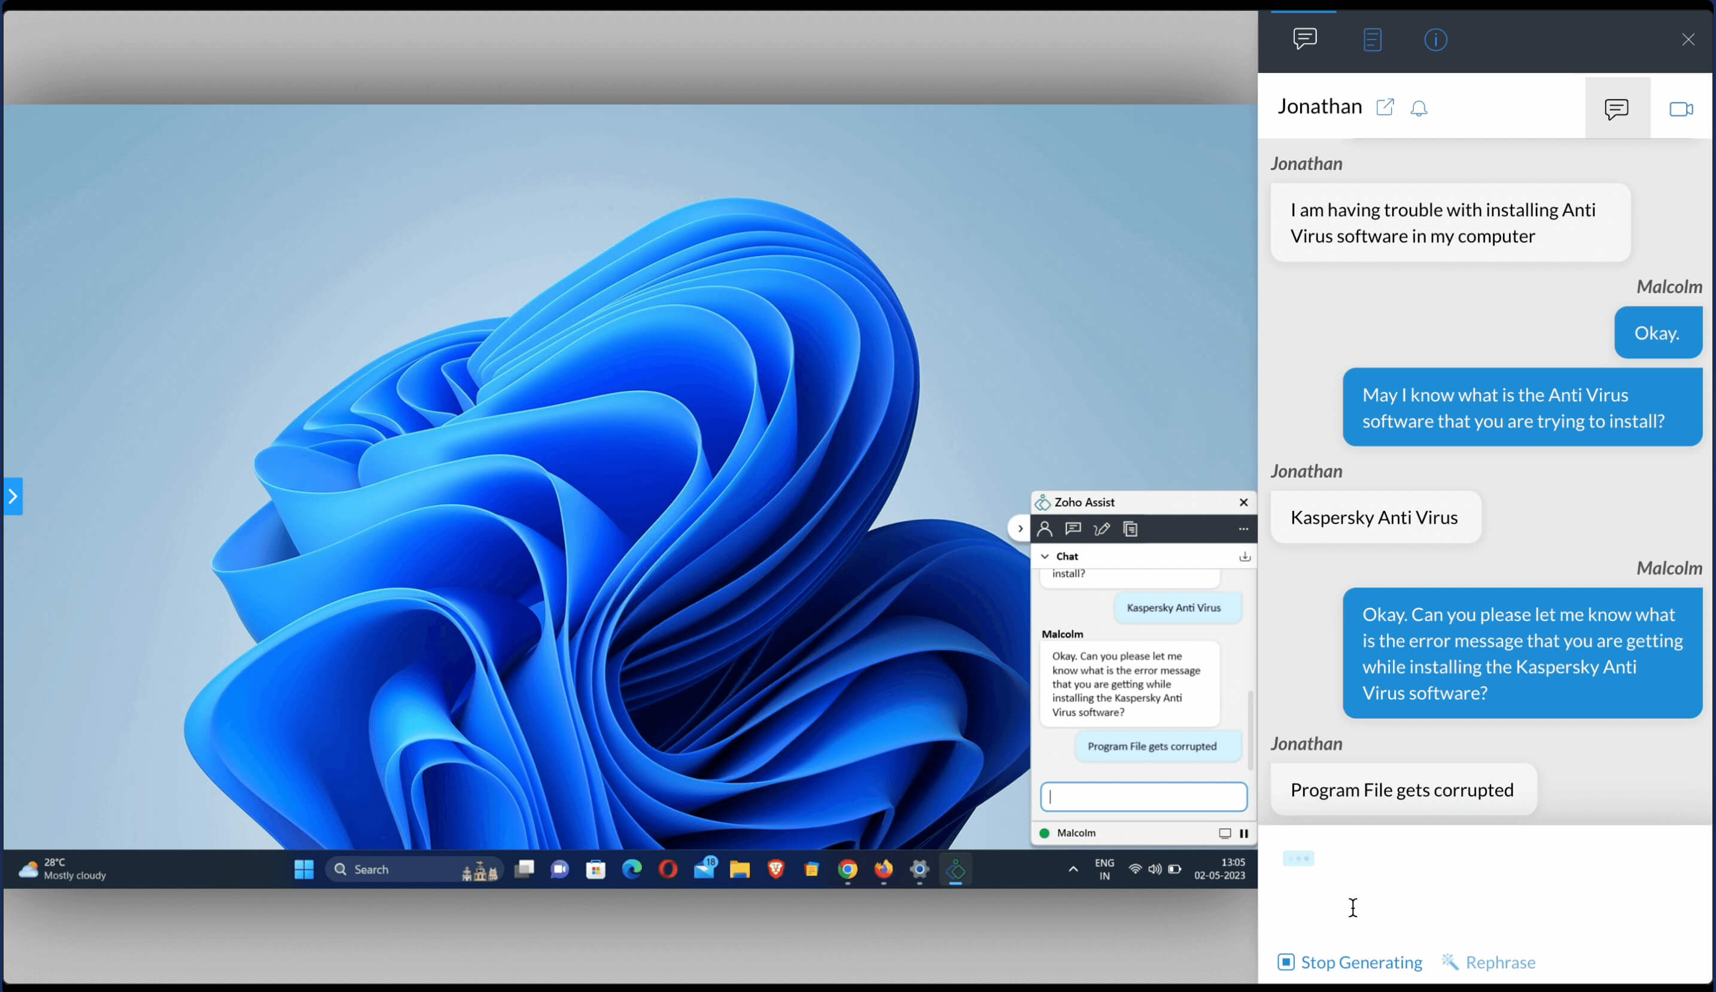The width and height of the screenshot is (1716, 992).
Task: Open the notes document tab icon
Action: click(1371, 39)
